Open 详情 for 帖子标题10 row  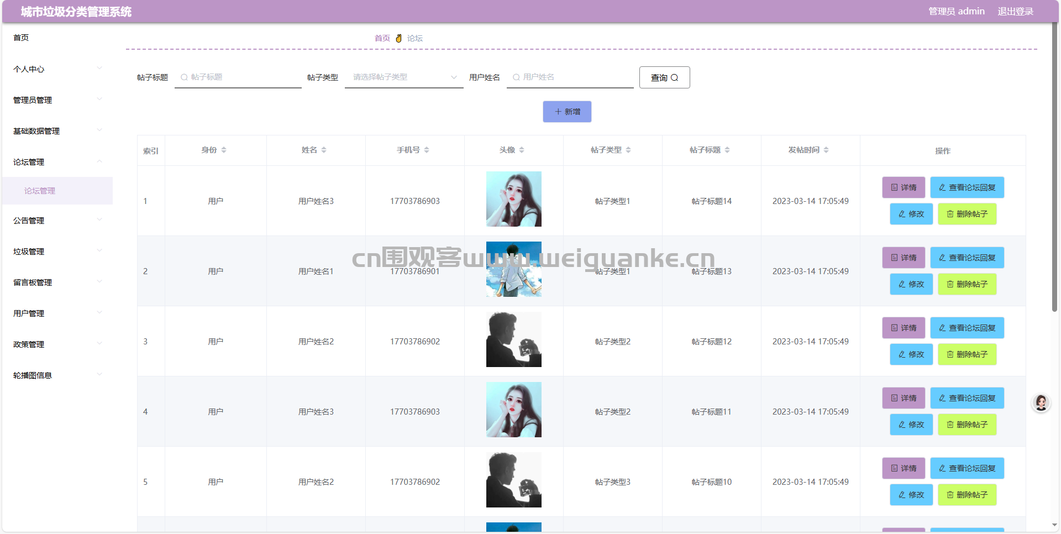point(904,468)
